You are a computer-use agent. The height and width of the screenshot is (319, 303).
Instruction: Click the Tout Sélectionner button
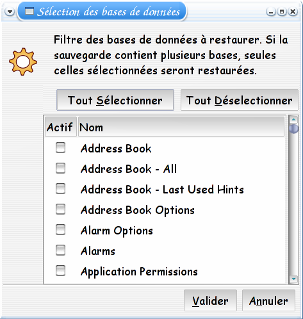click(115, 100)
